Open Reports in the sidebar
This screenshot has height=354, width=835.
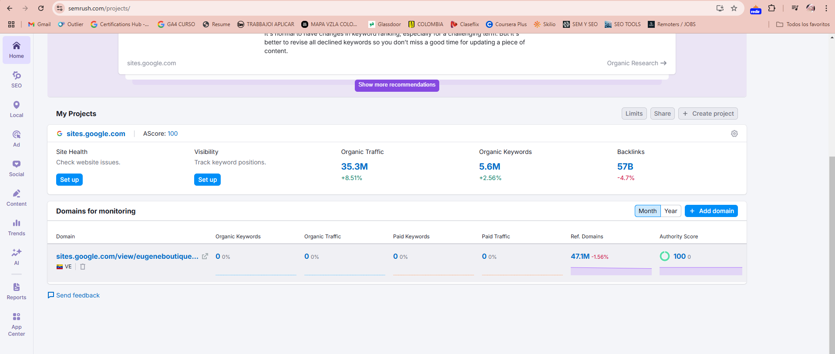17,291
